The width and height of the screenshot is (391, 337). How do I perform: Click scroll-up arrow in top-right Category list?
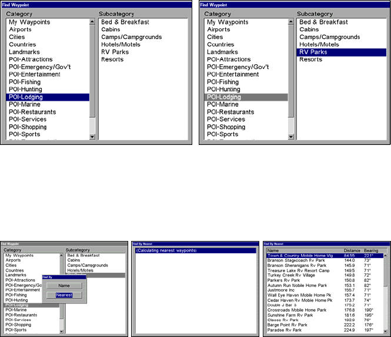[290, 22]
